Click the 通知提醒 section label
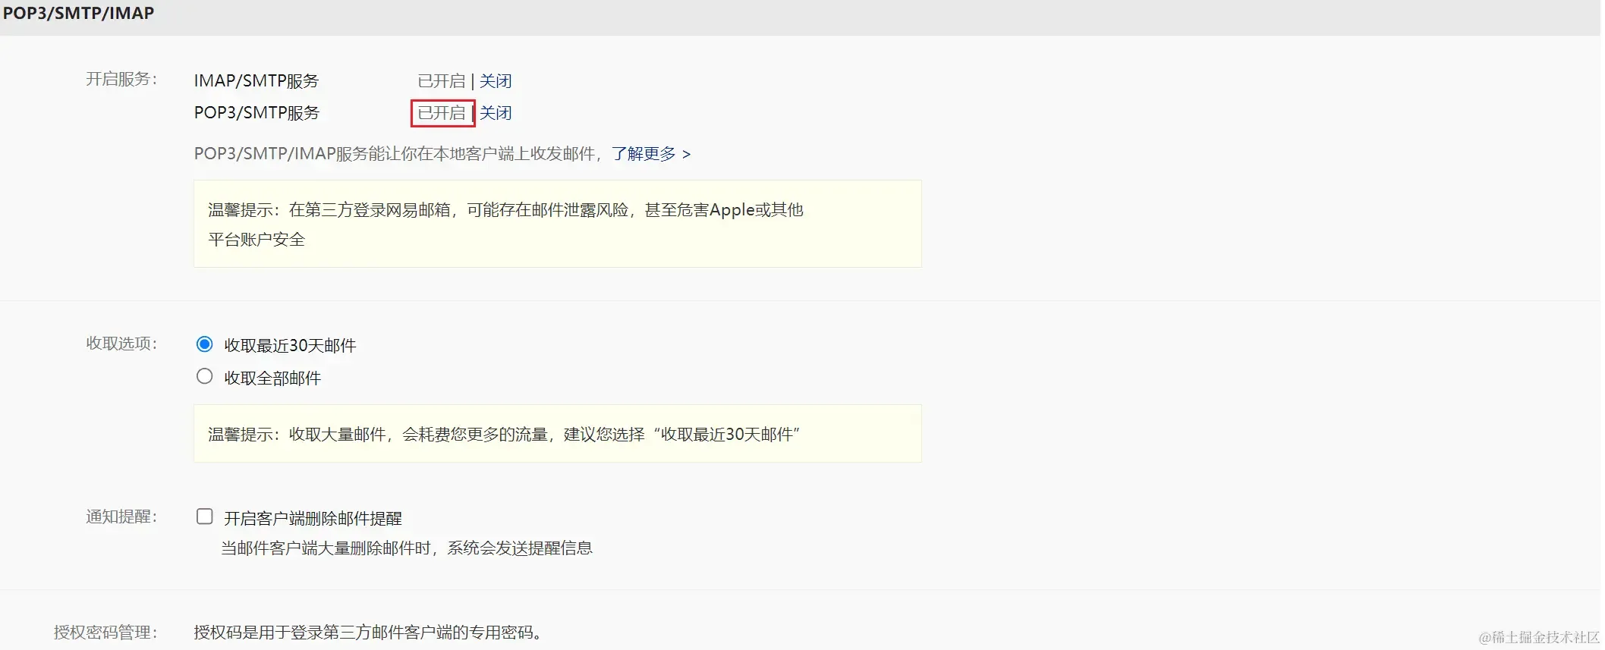Screen dimensions: 1605x650 click(x=121, y=517)
